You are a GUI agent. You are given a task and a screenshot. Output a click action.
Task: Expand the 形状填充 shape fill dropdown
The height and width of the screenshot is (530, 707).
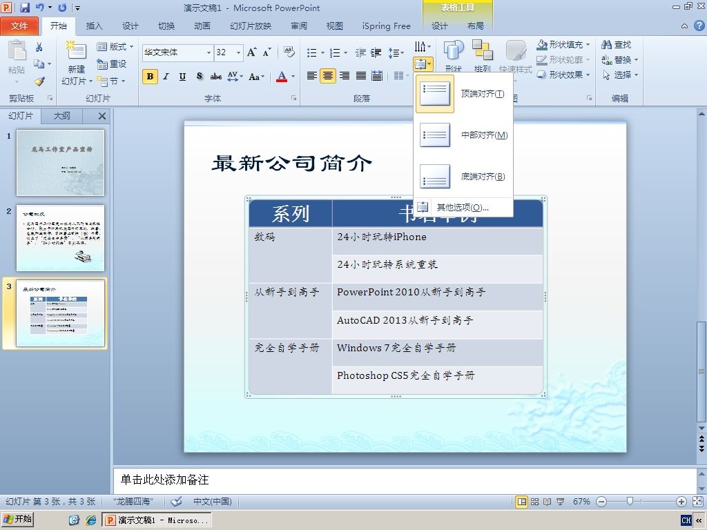pyautogui.click(x=588, y=45)
